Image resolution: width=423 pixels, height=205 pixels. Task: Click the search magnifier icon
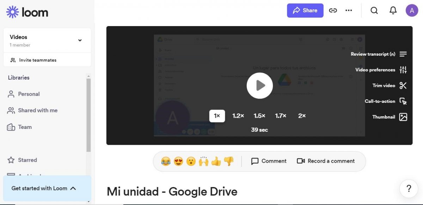pyautogui.click(x=374, y=11)
